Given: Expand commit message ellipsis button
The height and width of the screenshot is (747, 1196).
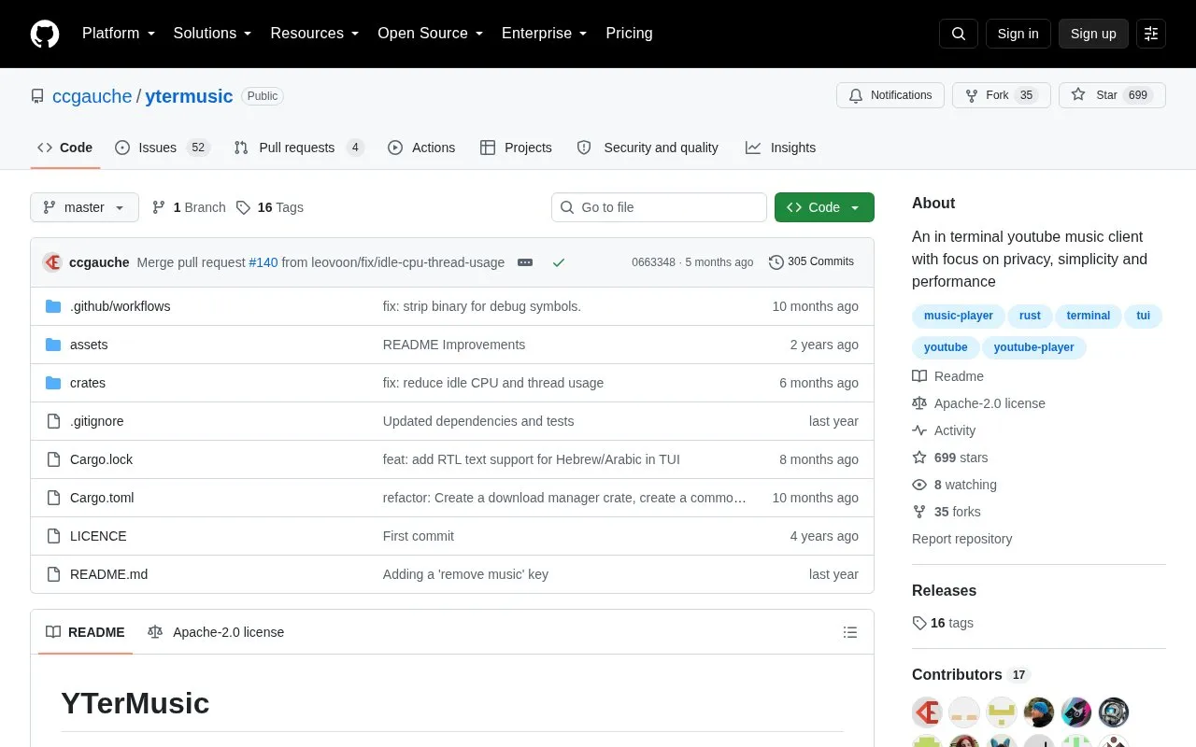Looking at the screenshot, I should click(x=525, y=262).
